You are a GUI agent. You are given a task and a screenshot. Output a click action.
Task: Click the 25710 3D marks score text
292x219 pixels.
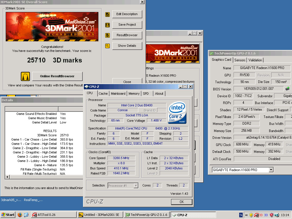54,60
